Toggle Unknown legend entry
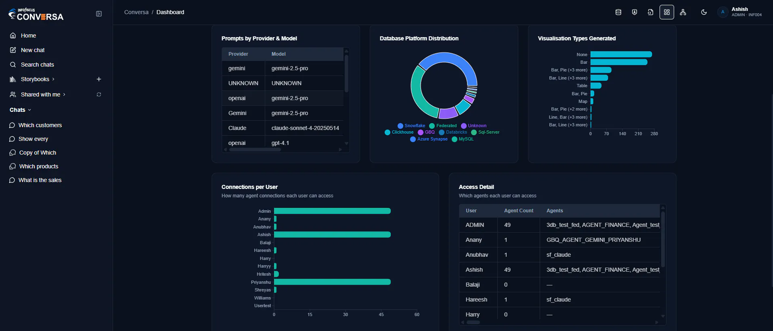 (x=474, y=126)
